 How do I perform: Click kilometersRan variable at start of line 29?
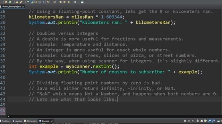[x=46, y=17]
